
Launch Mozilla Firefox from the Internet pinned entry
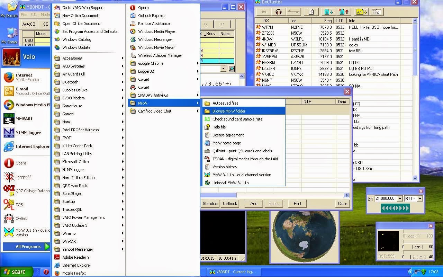(x=26, y=77)
